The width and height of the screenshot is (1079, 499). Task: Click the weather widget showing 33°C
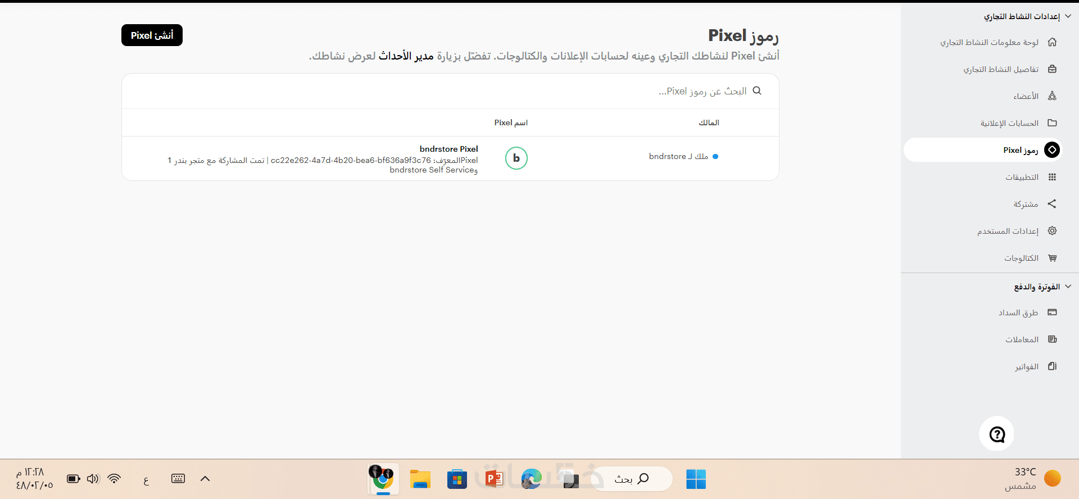click(1032, 479)
